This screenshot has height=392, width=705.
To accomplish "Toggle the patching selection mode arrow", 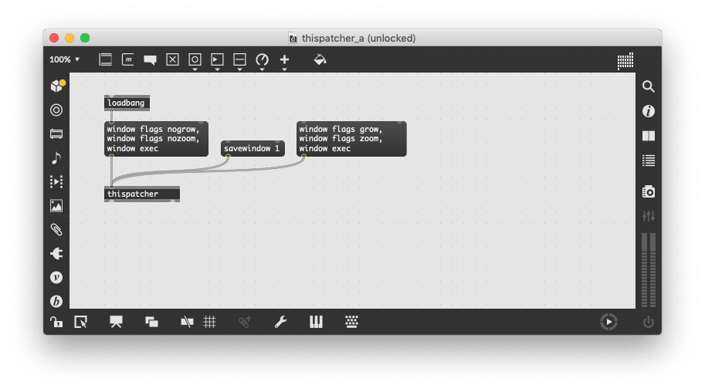I will tap(81, 322).
